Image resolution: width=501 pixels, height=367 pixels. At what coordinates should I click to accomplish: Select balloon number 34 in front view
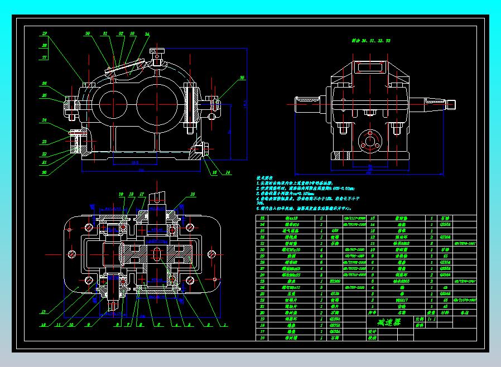pyautogui.click(x=147, y=34)
